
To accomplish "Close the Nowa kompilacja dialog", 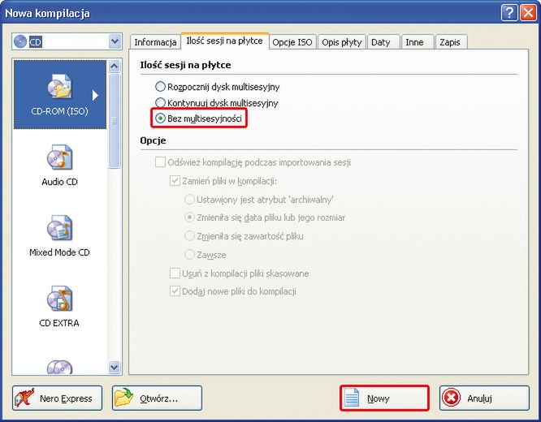I will (x=528, y=14).
